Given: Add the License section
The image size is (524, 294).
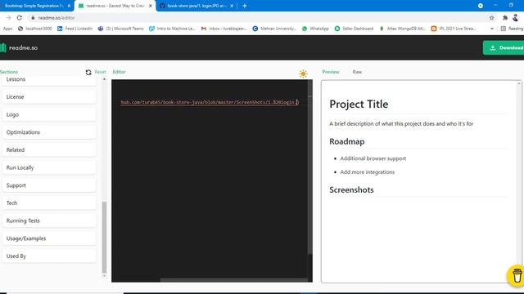Looking at the screenshot, I should [49, 97].
